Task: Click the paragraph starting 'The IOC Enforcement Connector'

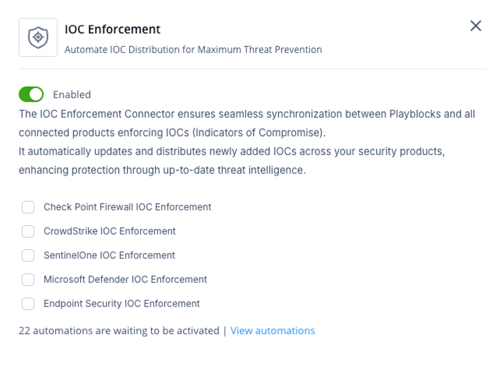Action: coord(247,123)
